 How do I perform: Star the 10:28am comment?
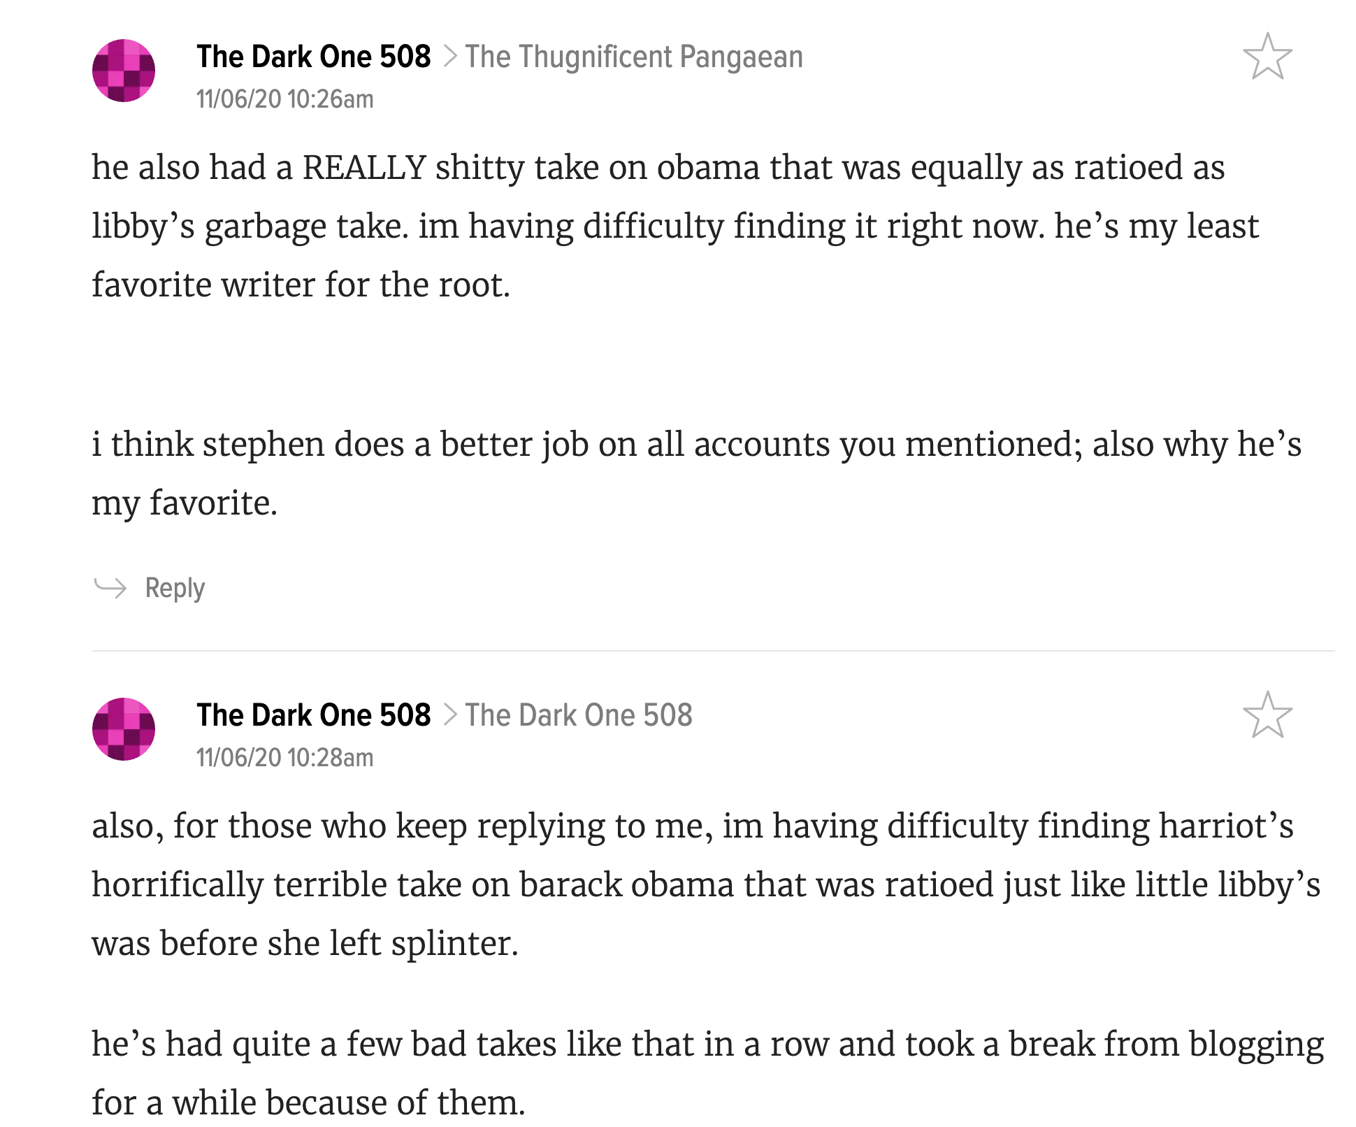tap(1267, 715)
